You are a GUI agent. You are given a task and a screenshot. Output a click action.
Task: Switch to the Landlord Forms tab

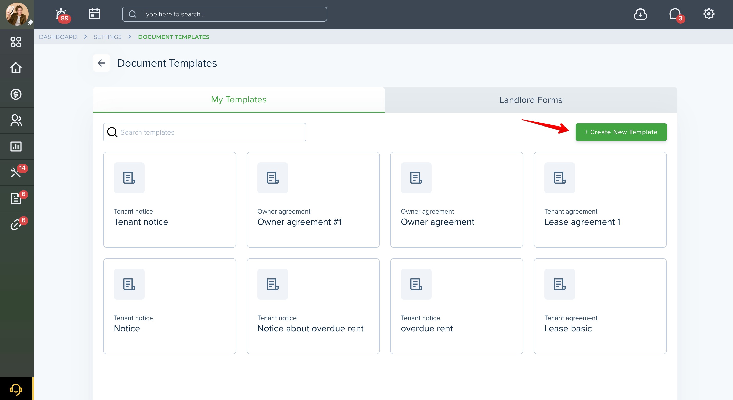pyautogui.click(x=531, y=100)
